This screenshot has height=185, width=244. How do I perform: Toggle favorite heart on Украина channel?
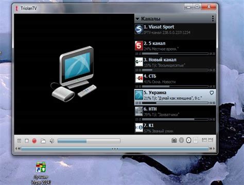tap(212, 93)
